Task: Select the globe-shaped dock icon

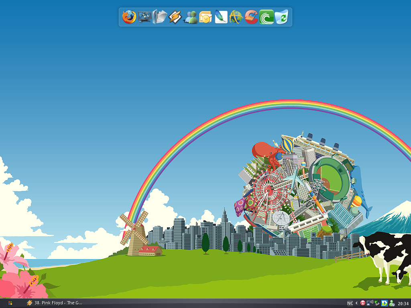Action: [235, 18]
